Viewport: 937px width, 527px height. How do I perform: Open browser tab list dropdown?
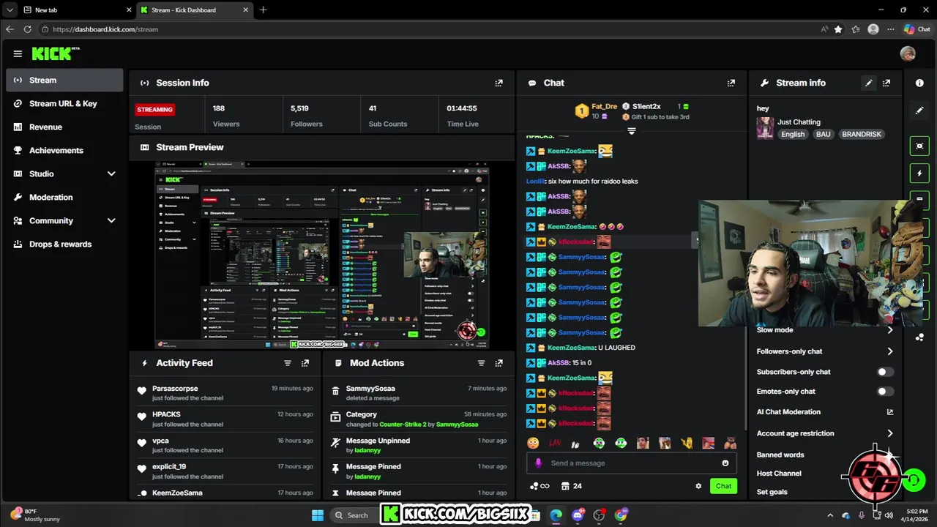tap(8, 10)
